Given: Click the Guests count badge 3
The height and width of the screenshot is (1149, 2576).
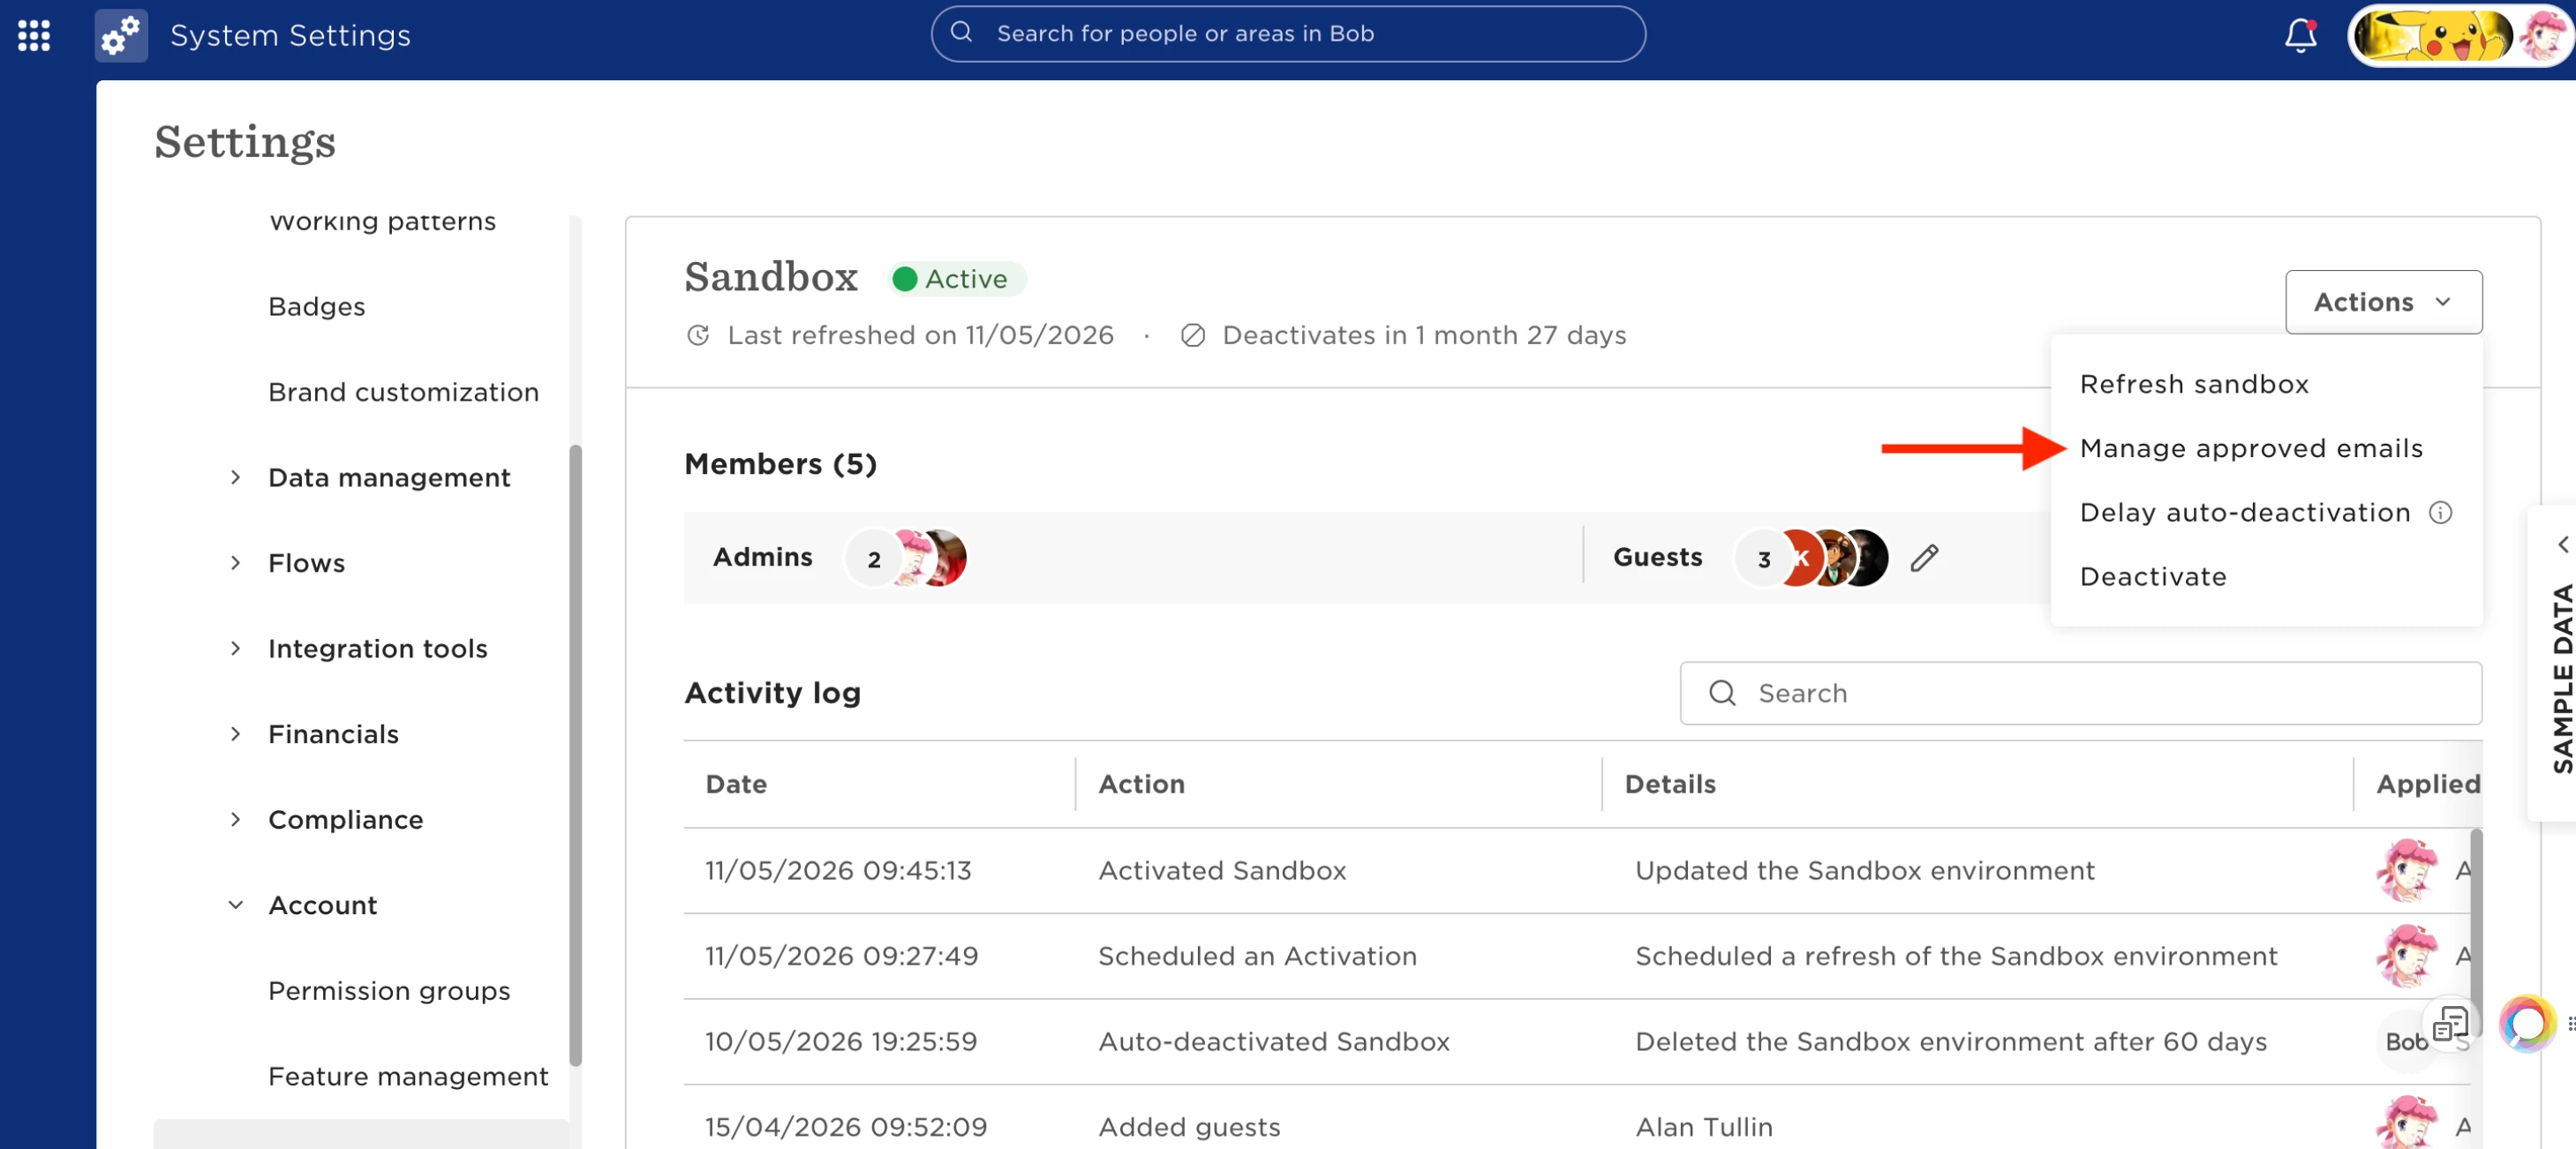Looking at the screenshot, I should [1764, 559].
